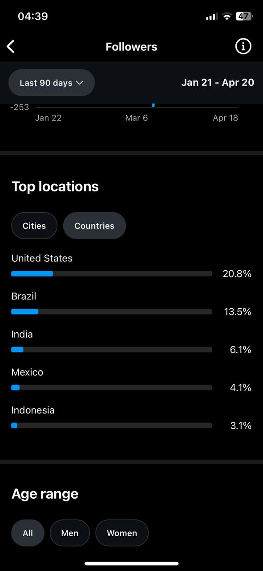Tap the Brazil location bar
The height and width of the screenshot is (571, 263).
112,311
